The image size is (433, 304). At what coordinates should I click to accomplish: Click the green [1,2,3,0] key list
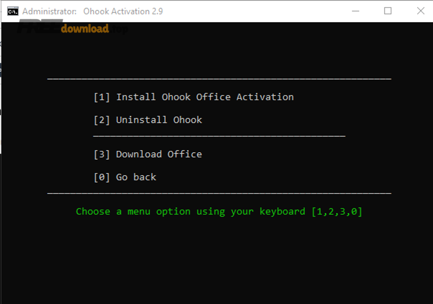pyautogui.click(x=337, y=211)
